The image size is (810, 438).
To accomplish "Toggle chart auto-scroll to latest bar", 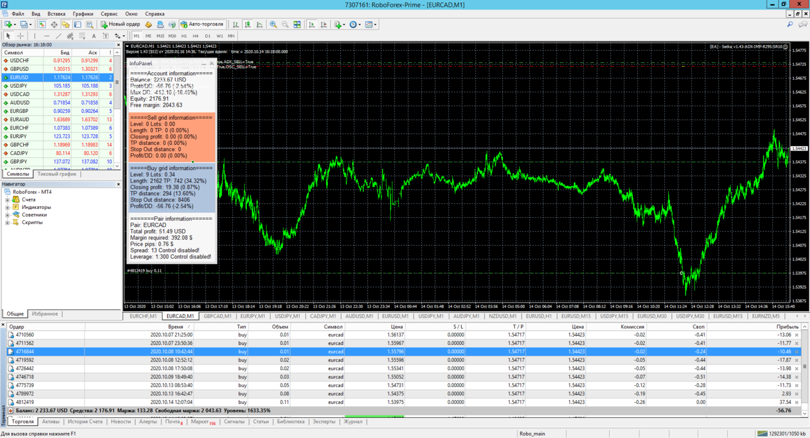I will (x=312, y=24).
